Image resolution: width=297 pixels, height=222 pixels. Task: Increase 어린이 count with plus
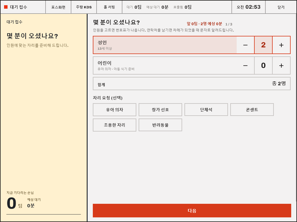point(281,66)
